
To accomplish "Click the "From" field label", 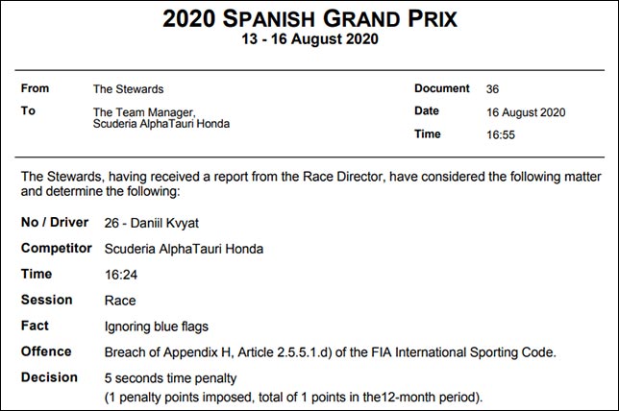I will (36, 88).
